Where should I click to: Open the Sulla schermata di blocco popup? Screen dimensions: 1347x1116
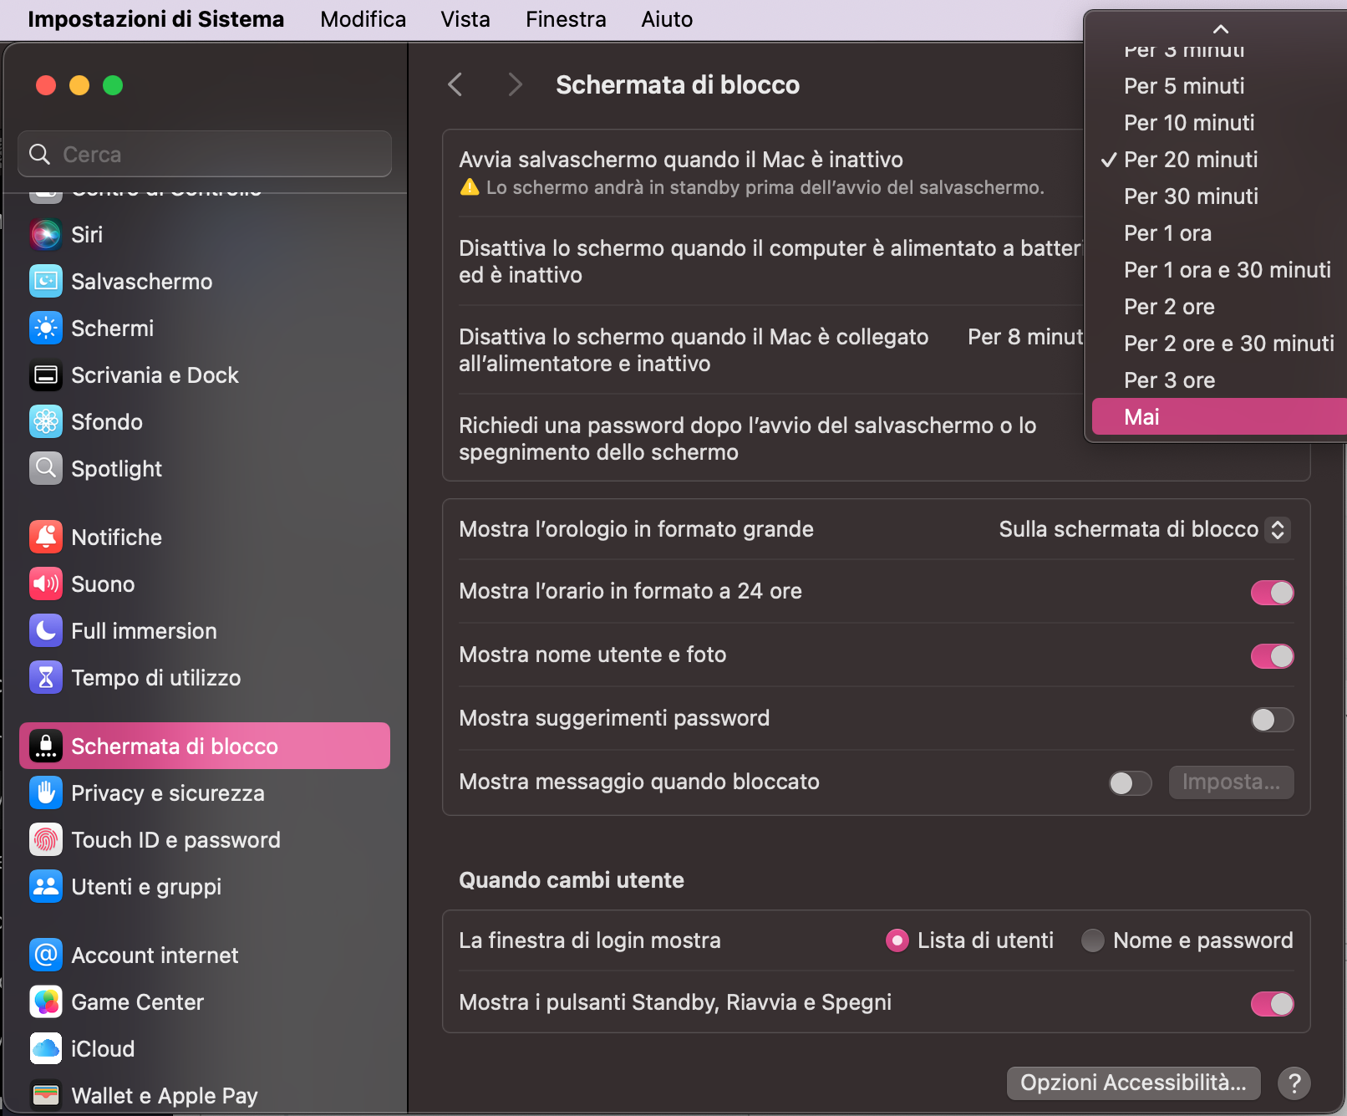click(x=1144, y=529)
